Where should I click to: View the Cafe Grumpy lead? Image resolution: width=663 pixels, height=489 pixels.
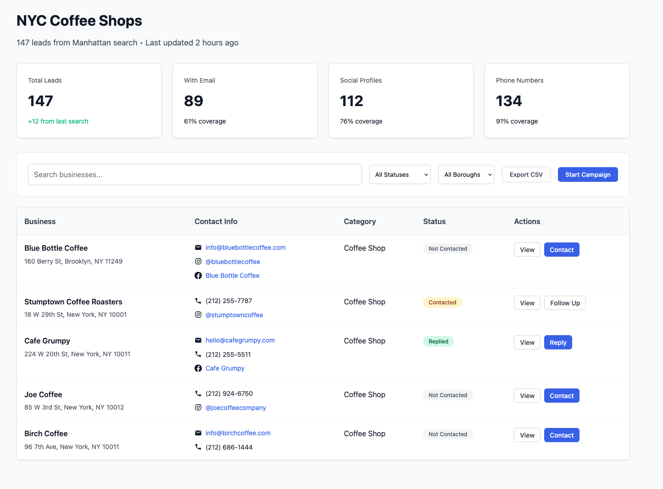[x=527, y=343]
